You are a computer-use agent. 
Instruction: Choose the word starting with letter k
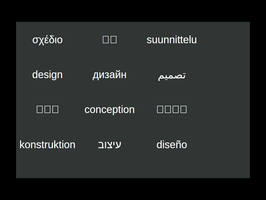click(x=47, y=145)
